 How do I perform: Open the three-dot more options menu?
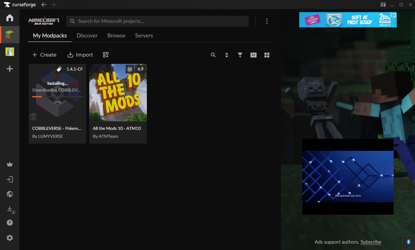pos(267,21)
